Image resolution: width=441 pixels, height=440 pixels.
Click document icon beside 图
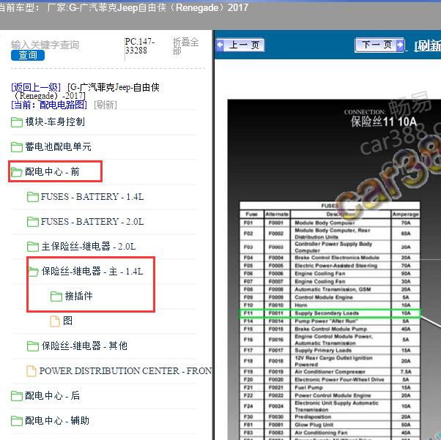pos(55,321)
